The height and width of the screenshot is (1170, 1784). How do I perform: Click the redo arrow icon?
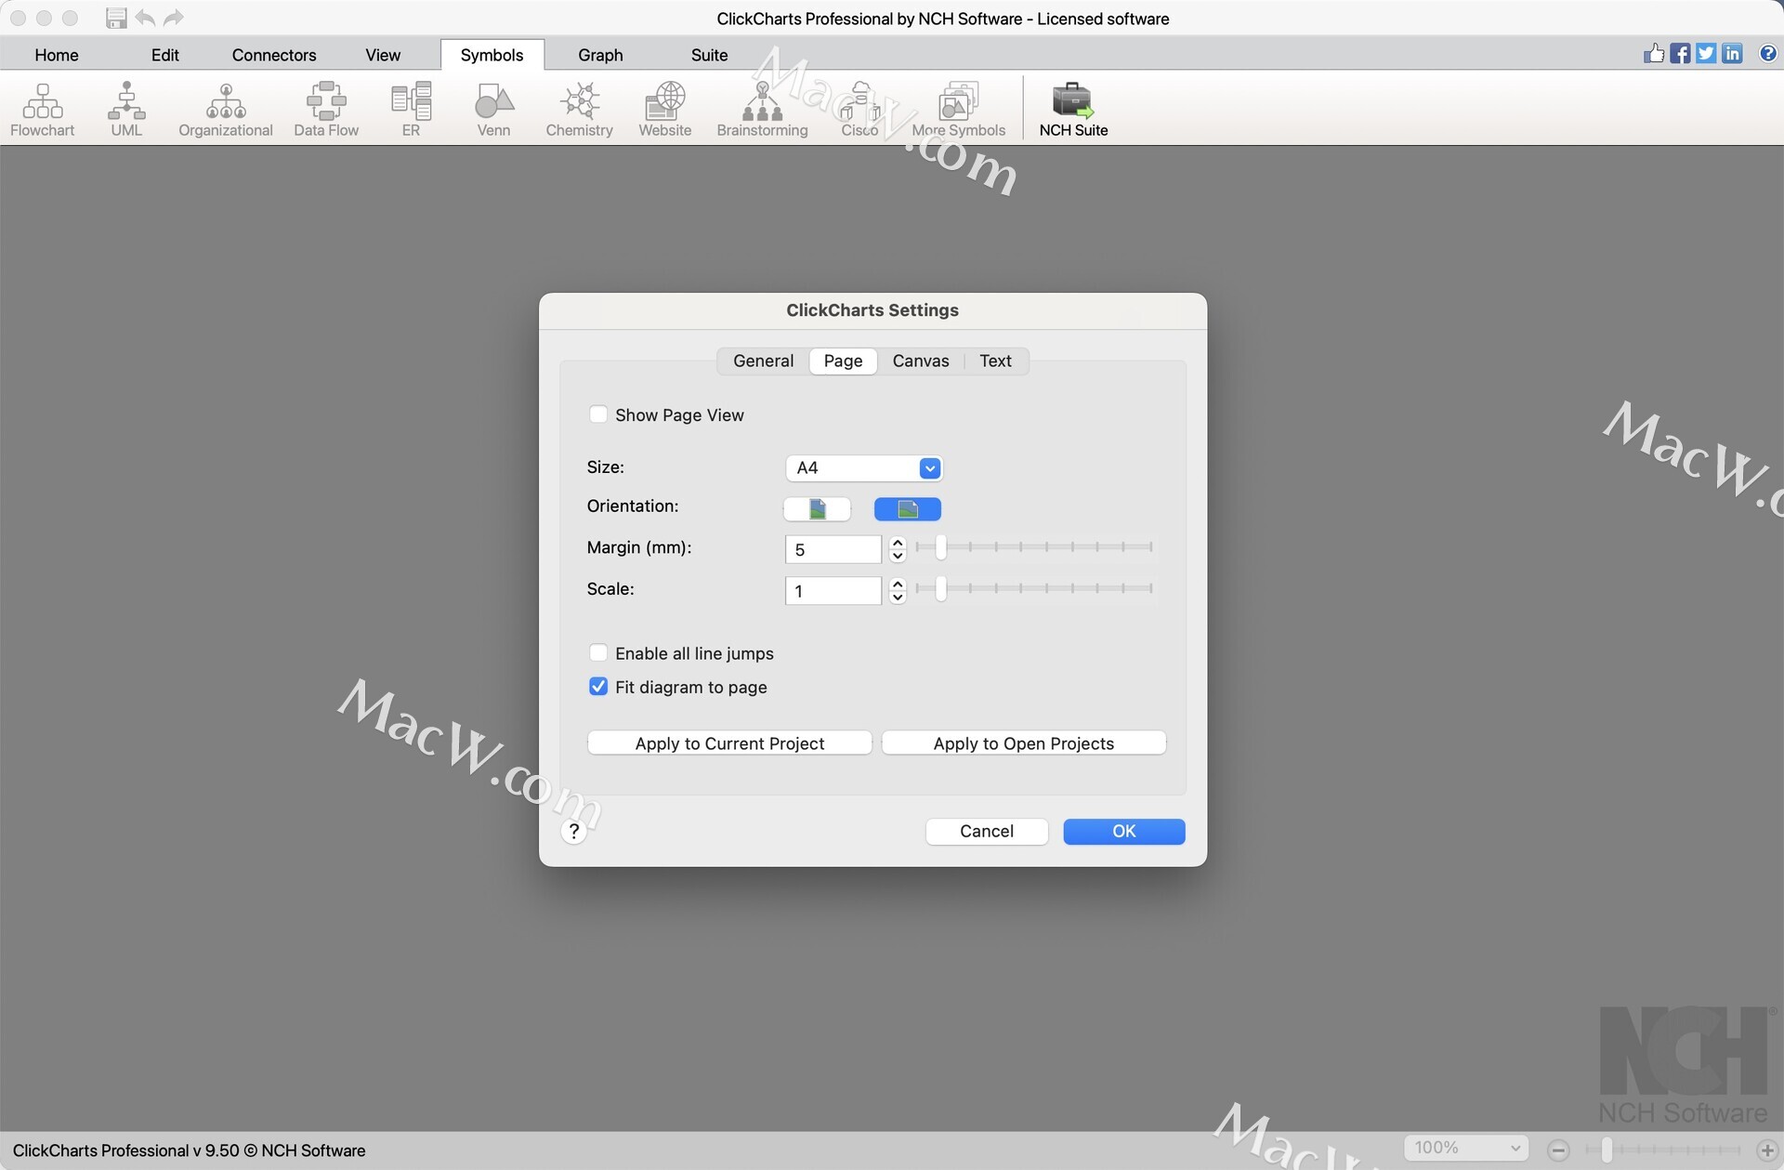[174, 18]
